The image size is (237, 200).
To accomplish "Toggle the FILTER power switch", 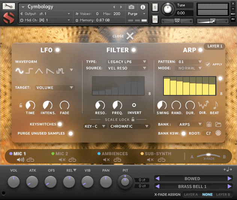I will coord(133,50).
